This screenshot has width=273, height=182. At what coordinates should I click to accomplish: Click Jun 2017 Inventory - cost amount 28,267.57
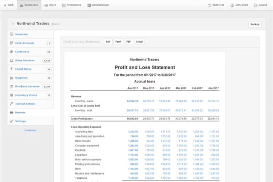(132, 111)
